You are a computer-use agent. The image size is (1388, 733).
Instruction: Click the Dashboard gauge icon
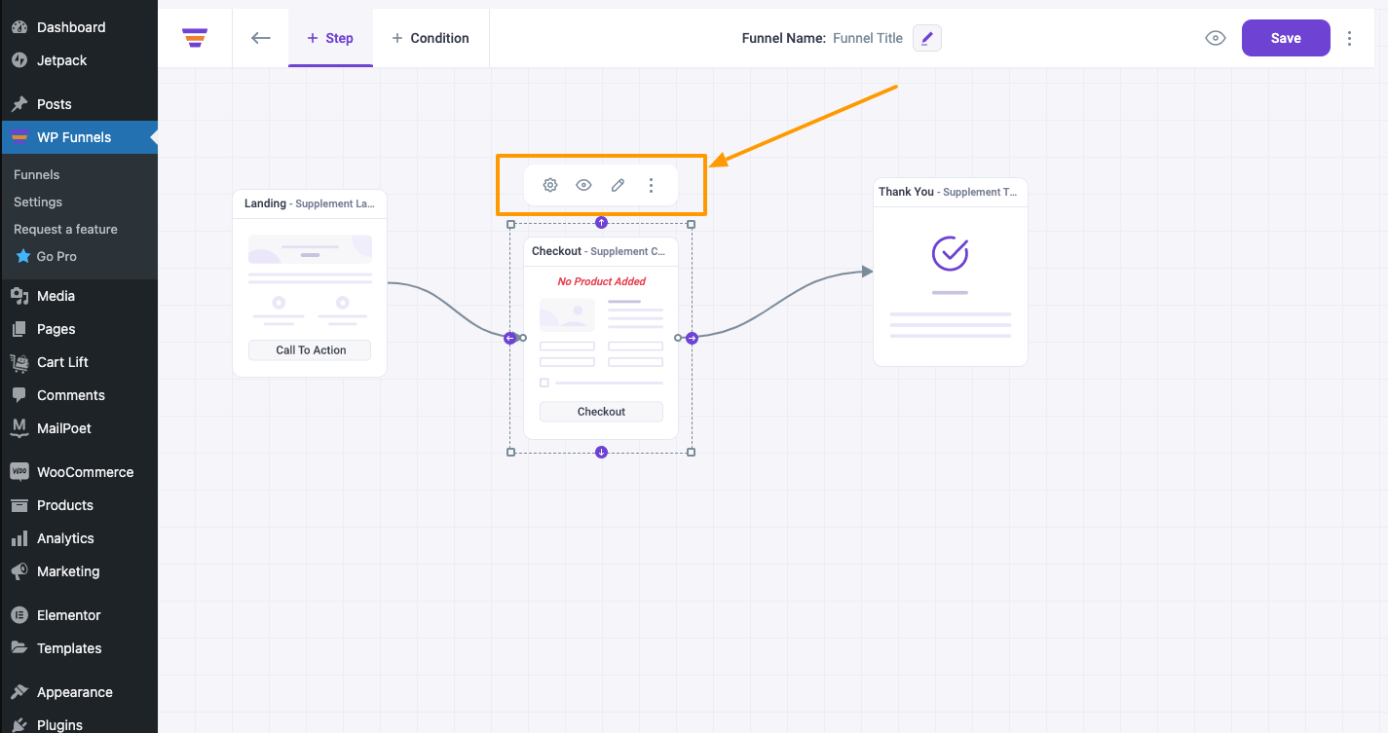pyautogui.click(x=19, y=27)
